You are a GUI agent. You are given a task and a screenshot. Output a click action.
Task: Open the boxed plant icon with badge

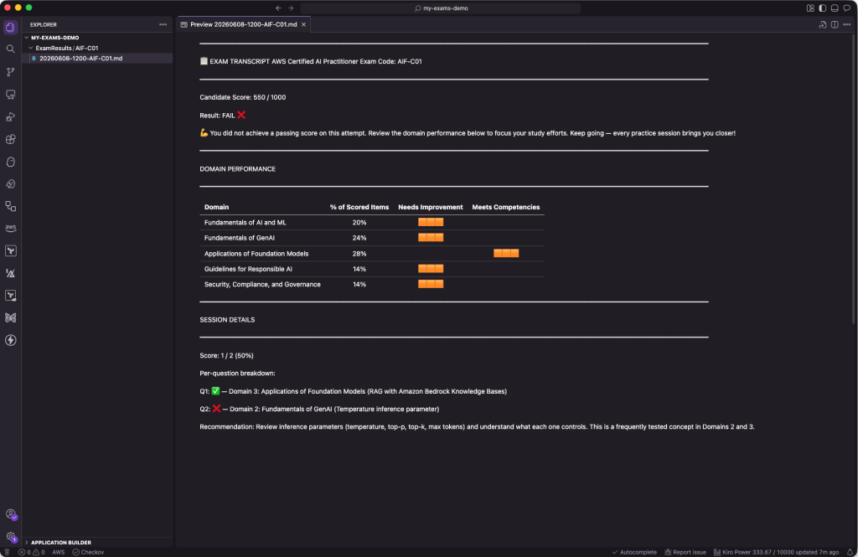pyautogui.click(x=10, y=296)
